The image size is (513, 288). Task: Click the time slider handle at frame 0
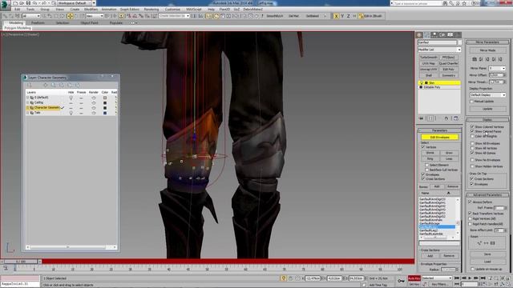(21, 262)
